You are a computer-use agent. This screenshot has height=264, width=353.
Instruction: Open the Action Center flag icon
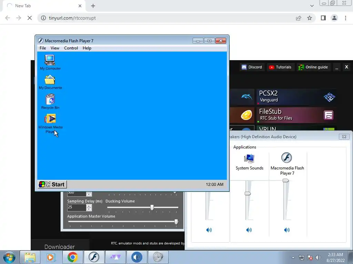(x=310, y=257)
